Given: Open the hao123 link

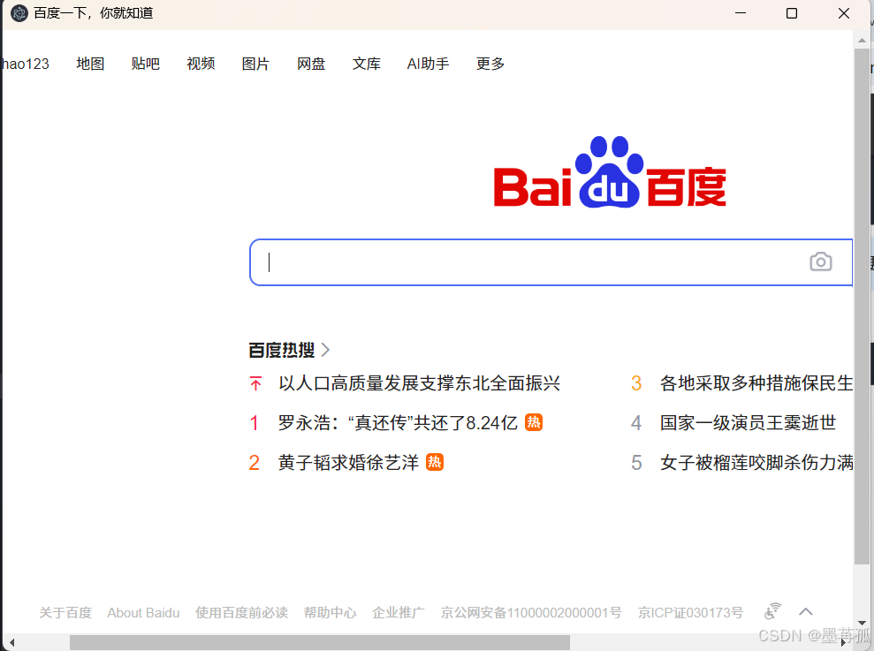Looking at the screenshot, I should pos(25,64).
